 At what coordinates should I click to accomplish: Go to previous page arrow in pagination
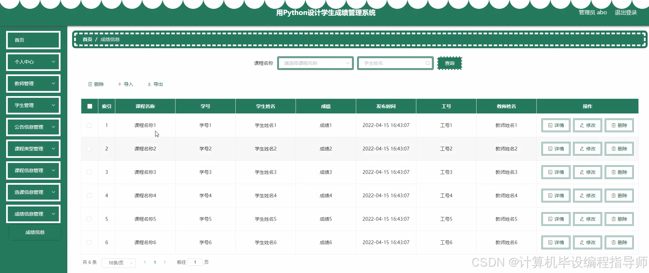[x=145, y=262]
